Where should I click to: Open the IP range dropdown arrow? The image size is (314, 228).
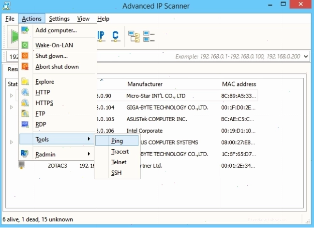coord(306,57)
